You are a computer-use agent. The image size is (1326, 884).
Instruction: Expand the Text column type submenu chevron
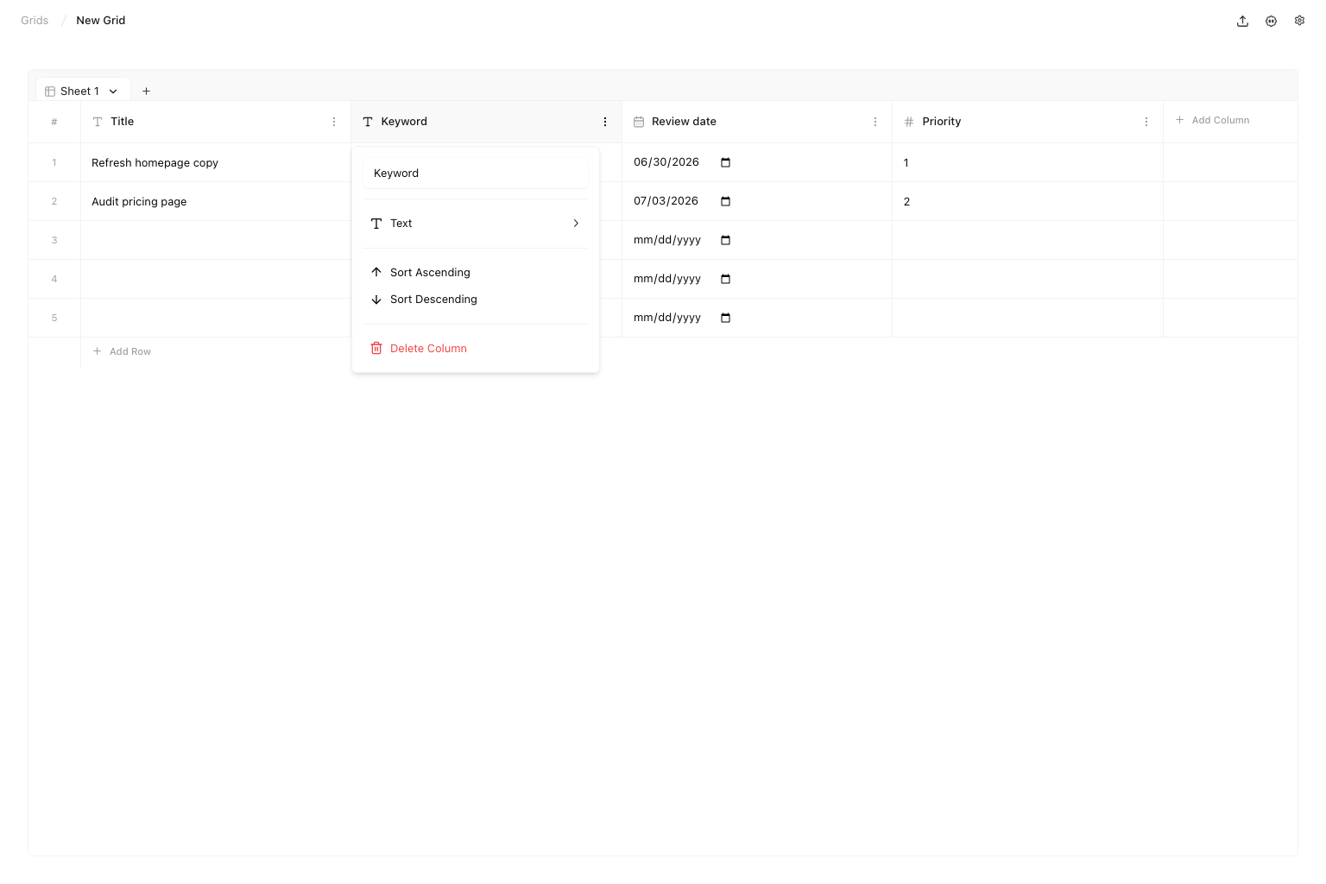pos(576,223)
